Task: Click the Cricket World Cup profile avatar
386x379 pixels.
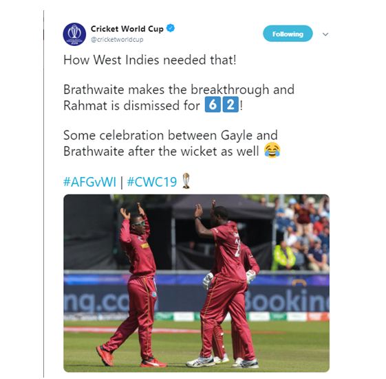Action: click(74, 34)
